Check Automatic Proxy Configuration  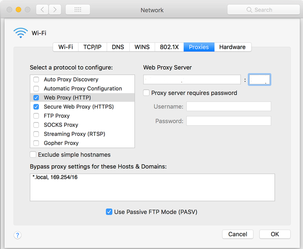[36, 88]
